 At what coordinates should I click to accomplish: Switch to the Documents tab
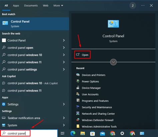[x=31, y=6]
